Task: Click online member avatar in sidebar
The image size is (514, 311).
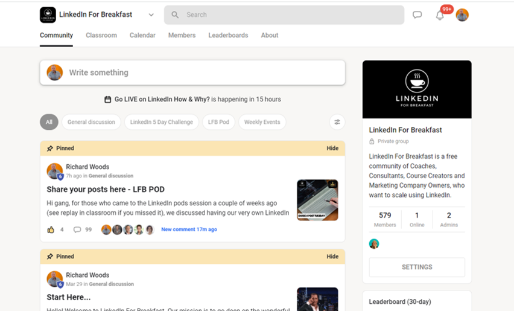Action: pos(374,244)
